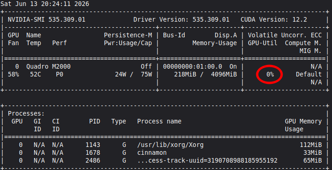Click the 52C temperature reading
This screenshot has height=170, width=332.
point(36,74)
